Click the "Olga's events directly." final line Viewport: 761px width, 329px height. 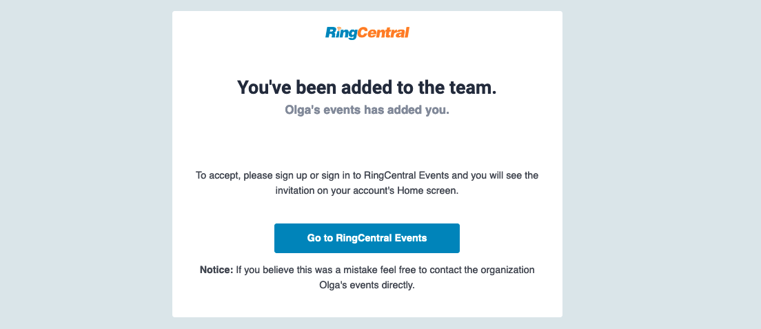pos(367,286)
